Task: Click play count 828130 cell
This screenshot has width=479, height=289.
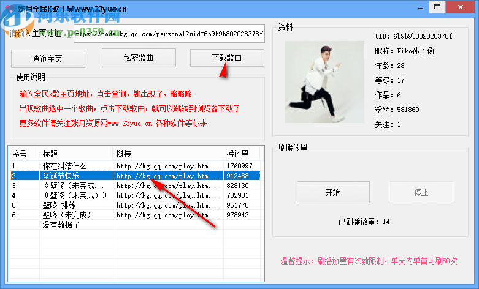Action: point(238,186)
